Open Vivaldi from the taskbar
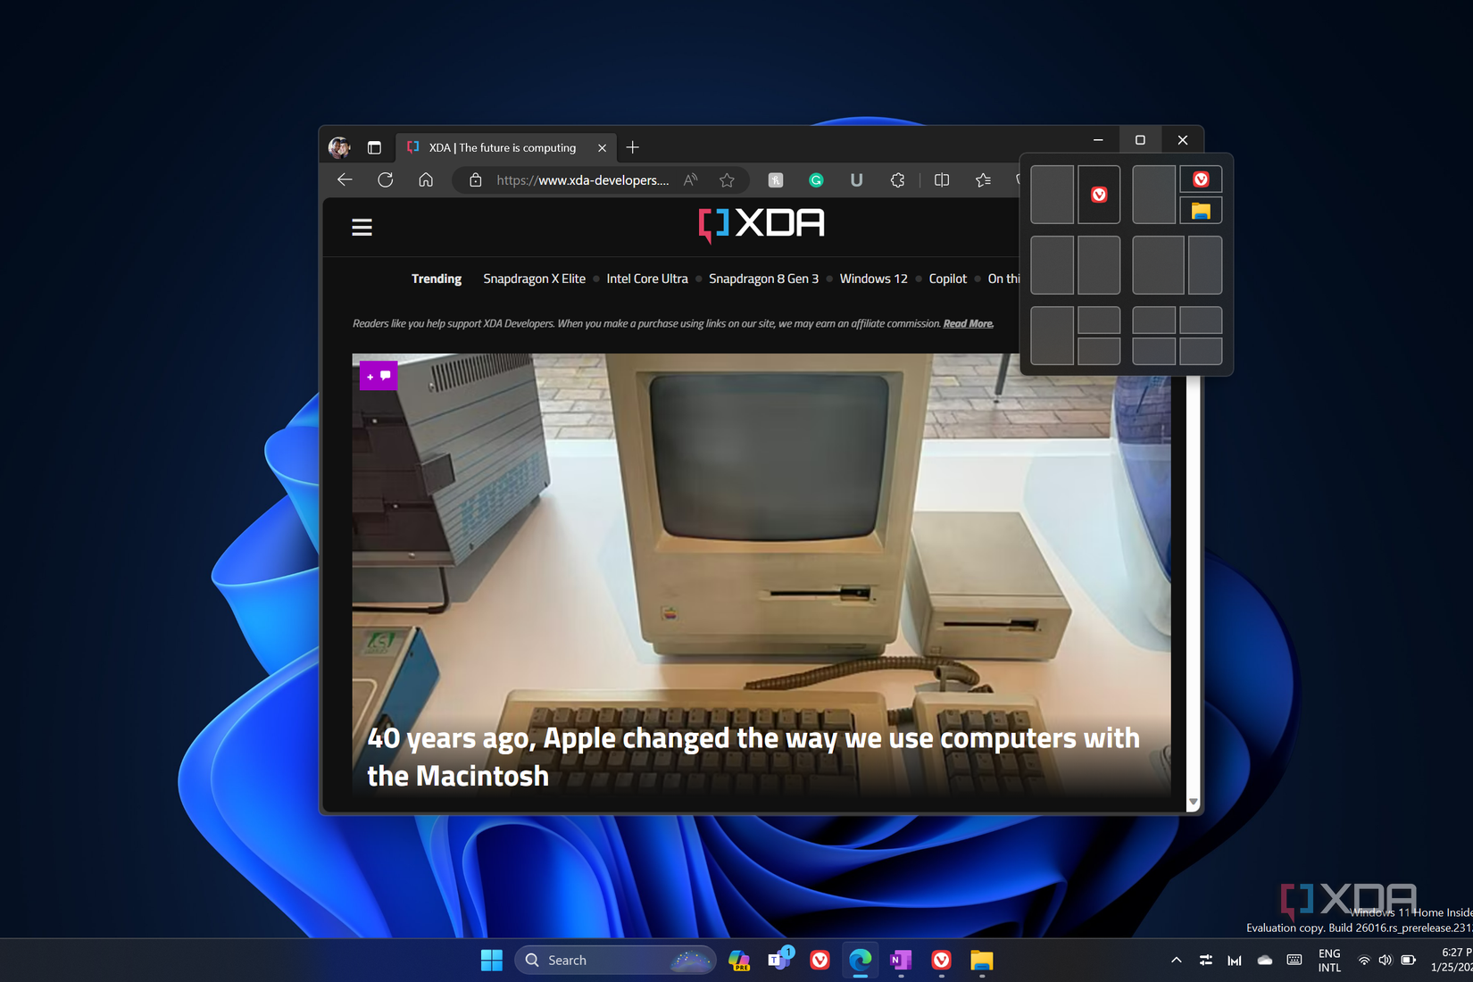This screenshot has height=982, width=1473. point(820,960)
